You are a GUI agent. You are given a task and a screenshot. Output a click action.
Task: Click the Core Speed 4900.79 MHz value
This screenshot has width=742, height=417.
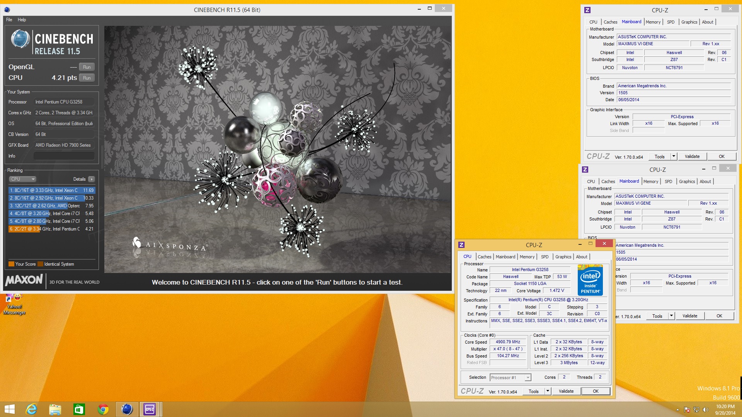pyautogui.click(x=508, y=342)
